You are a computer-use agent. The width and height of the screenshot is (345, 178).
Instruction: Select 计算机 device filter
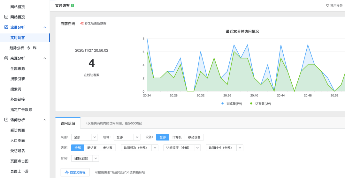click(177, 137)
